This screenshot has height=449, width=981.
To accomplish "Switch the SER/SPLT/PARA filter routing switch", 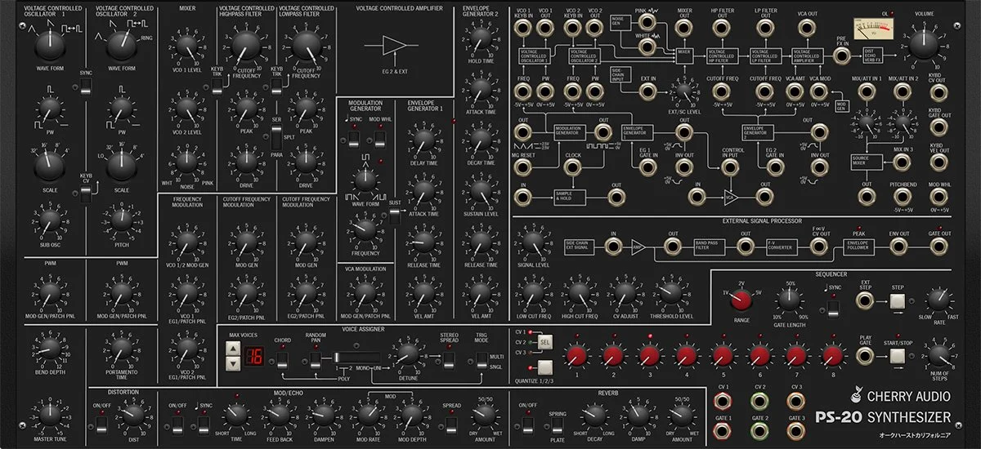I will [x=276, y=137].
